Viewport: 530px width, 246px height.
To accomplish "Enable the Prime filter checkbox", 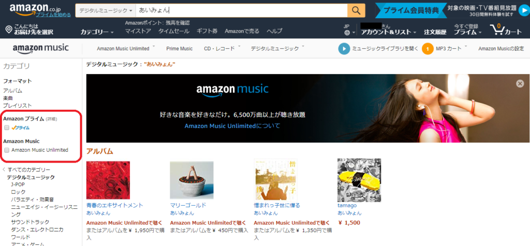I will [x=7, y=127].
